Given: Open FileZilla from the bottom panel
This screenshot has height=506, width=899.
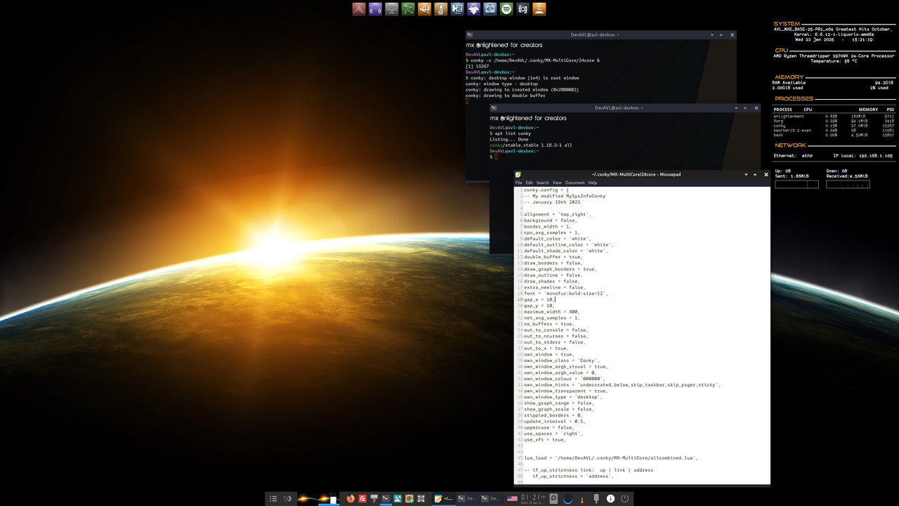Looking at the screenshot, I should click(362, 498).
